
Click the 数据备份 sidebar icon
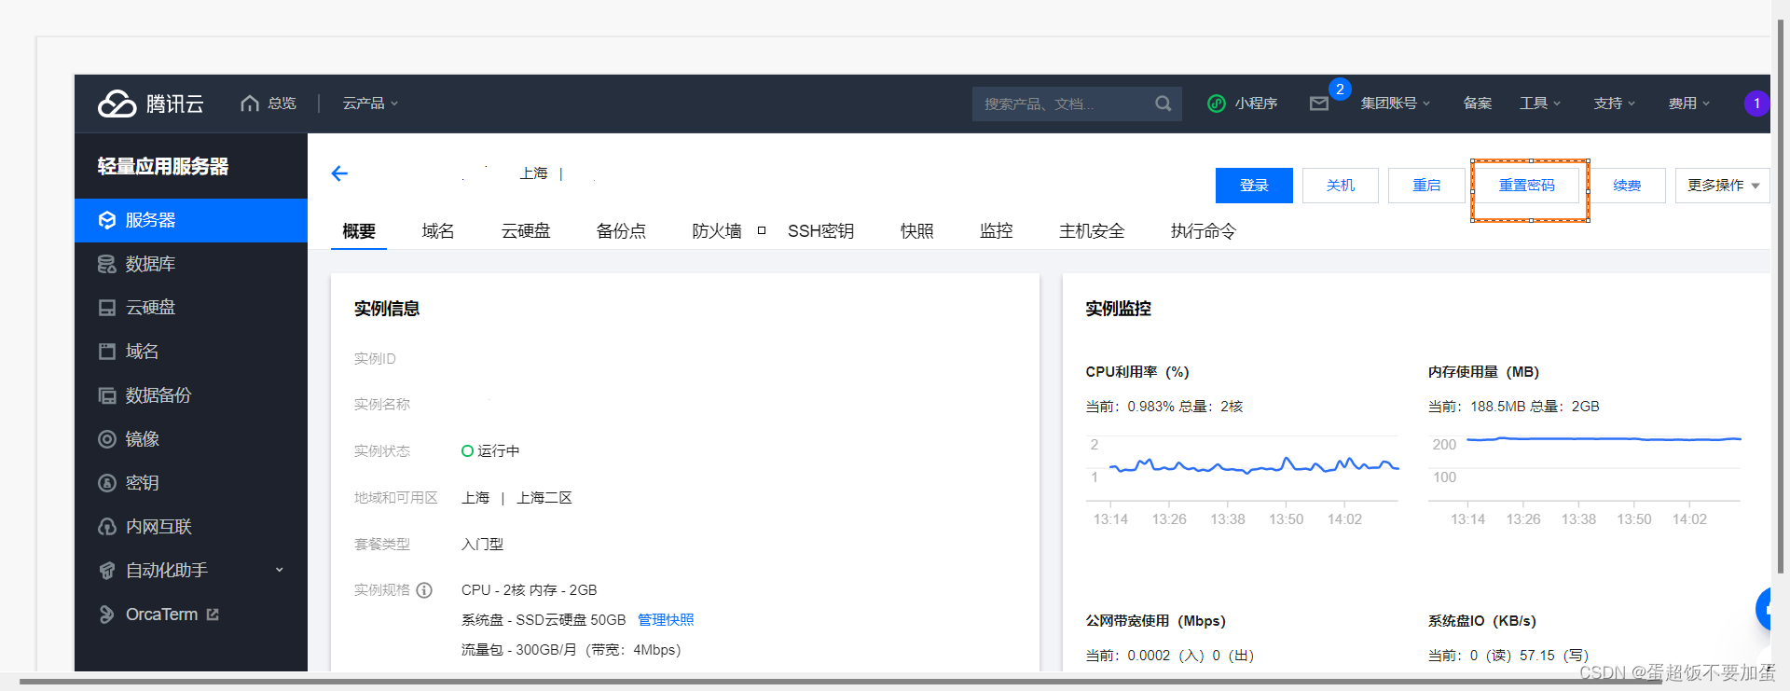click(x=107, y=395)
